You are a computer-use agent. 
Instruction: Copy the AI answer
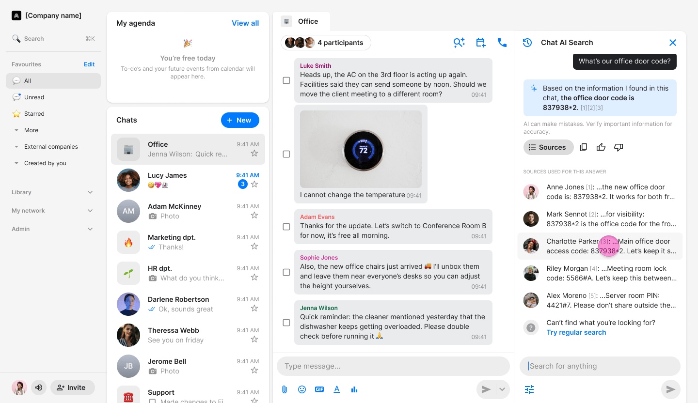pos(584,147)
